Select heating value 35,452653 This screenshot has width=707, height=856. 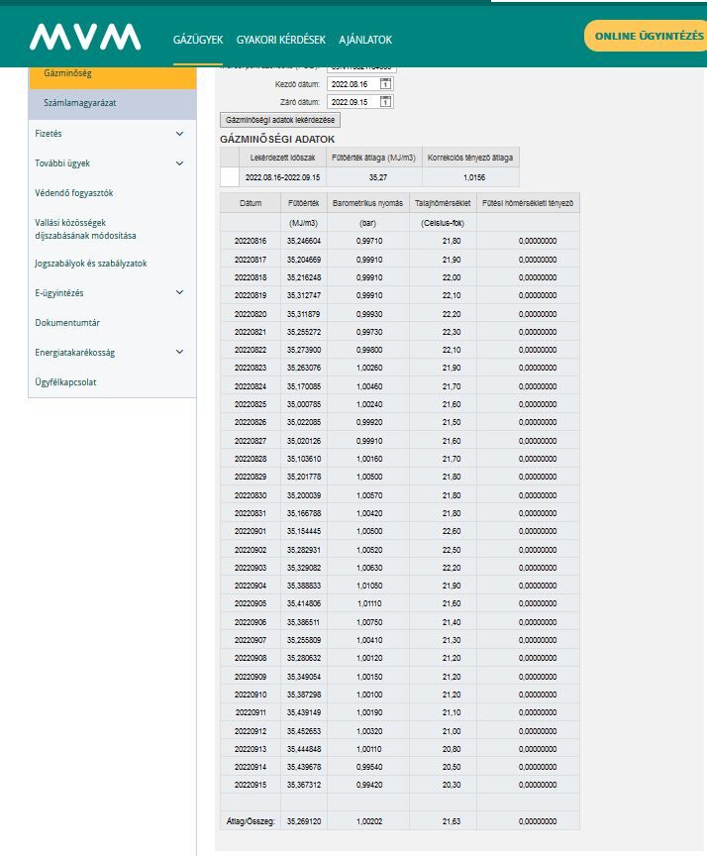point(304,731)
